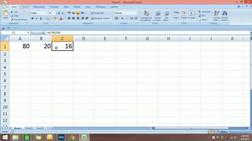Click the Sort & Filter icon
Viewport: 252px width, 141px height.
click(x=217, y=13)
